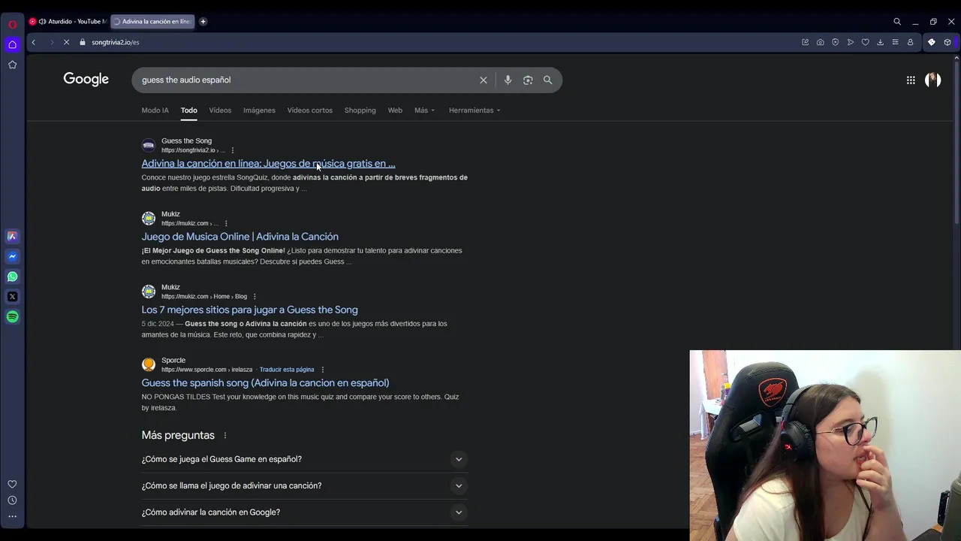
Task: Open the profile account icon in toolbar
Action: (910, 42)
